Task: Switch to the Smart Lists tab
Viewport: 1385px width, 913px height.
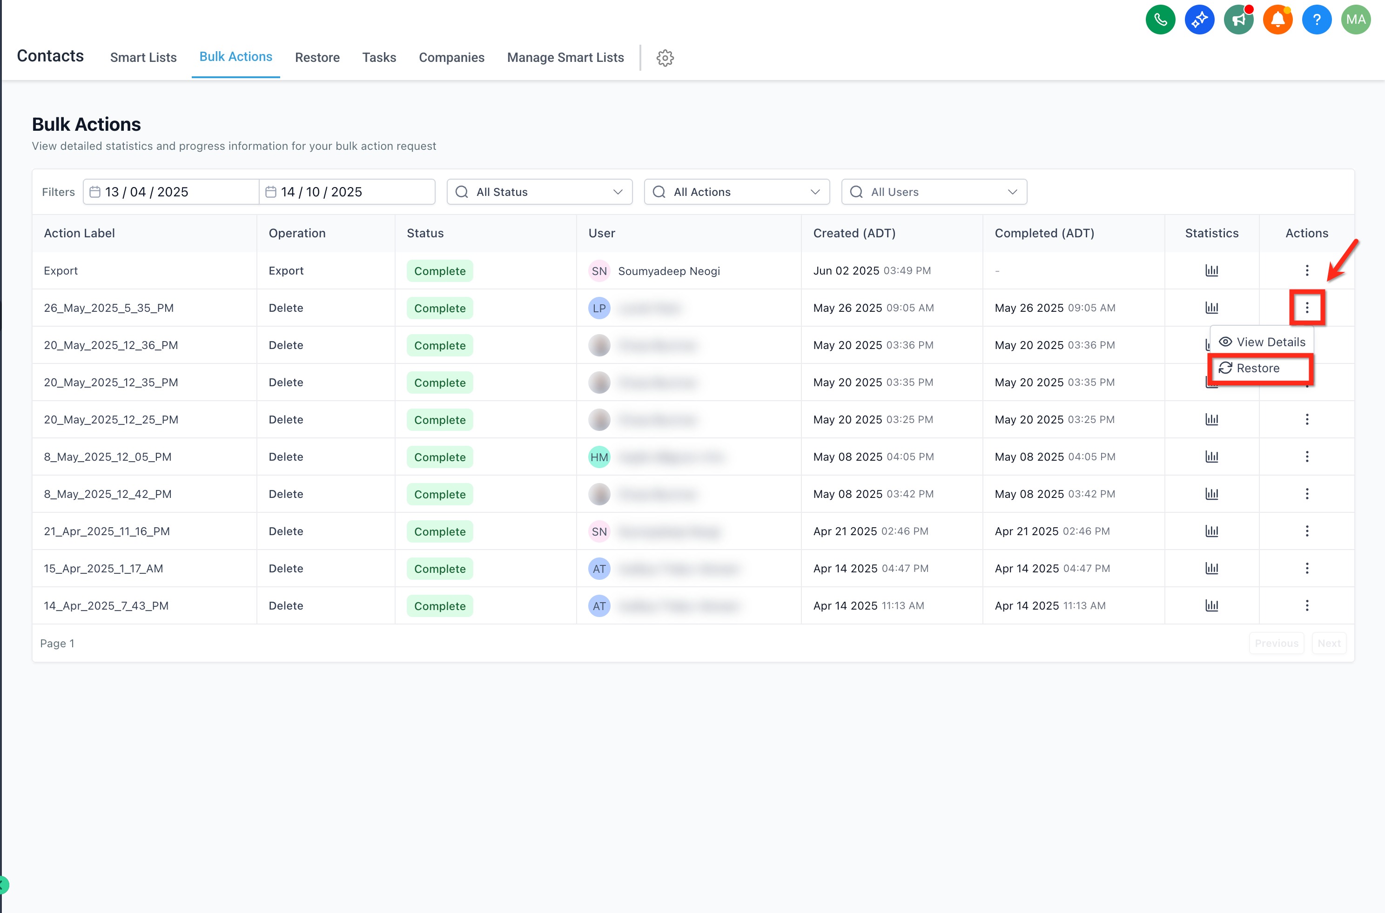Action: 143,58
